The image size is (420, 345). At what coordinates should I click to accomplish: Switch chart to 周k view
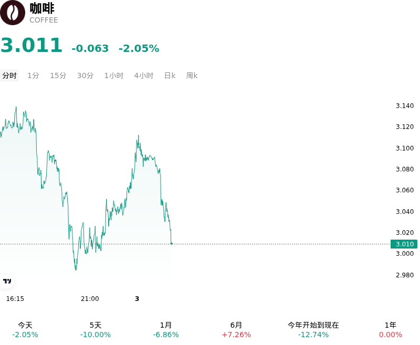tap(192, 76)
